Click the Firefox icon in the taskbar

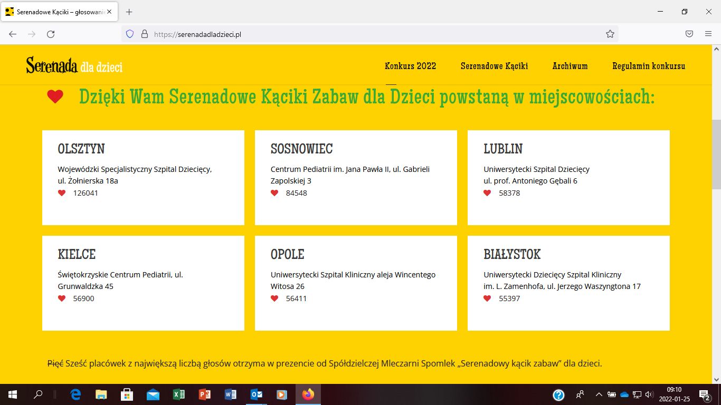(308, 394)
